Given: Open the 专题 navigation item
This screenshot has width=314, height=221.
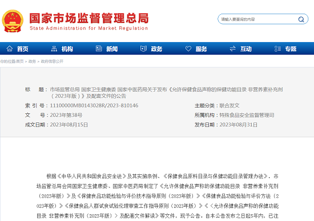Looking at the screenshot, I should (291, 49).
